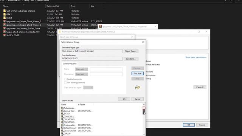Click OK in Permission Entry window
The height and width of the screenshot is (136, 242).
[x=189, y=125]
